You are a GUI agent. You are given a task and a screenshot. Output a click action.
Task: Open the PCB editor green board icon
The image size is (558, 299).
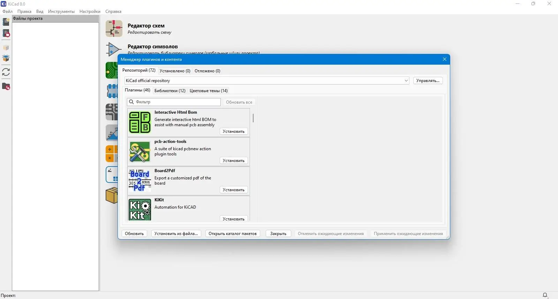(112, 70)
